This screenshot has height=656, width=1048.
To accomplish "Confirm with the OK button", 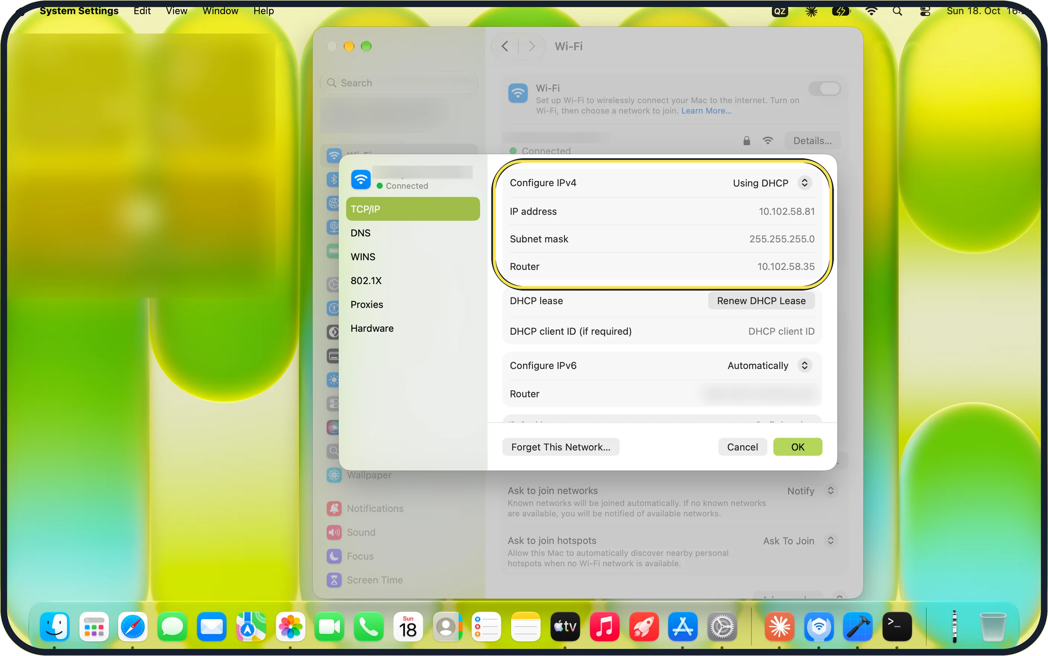I will coord(798,447).
